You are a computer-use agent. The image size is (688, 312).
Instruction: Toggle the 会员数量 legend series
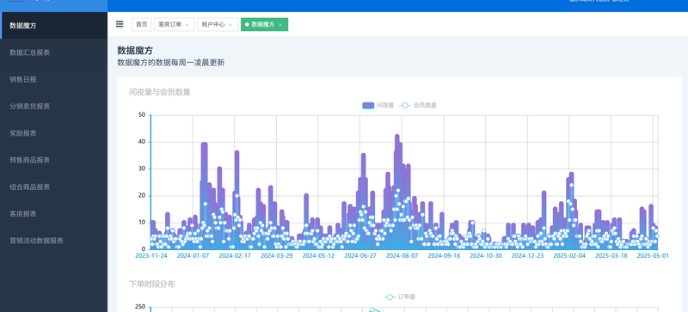point(418,106)
